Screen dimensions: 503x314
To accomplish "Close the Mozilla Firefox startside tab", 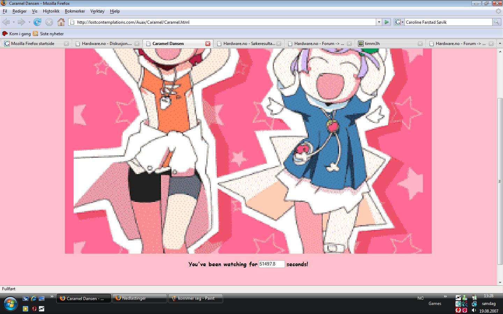I will [x=66, y=44].
